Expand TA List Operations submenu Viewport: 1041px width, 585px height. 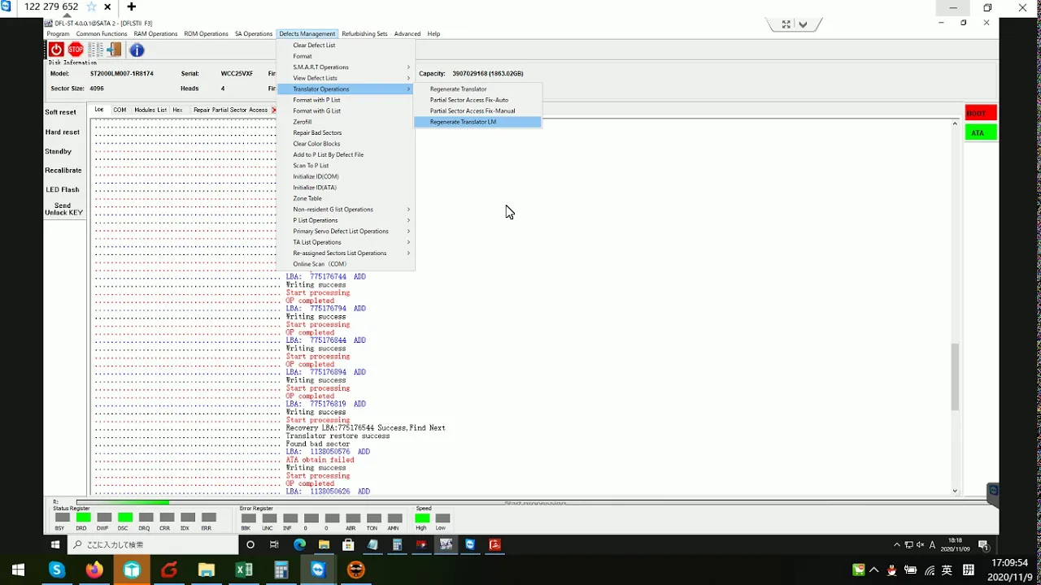pos(346,242)
